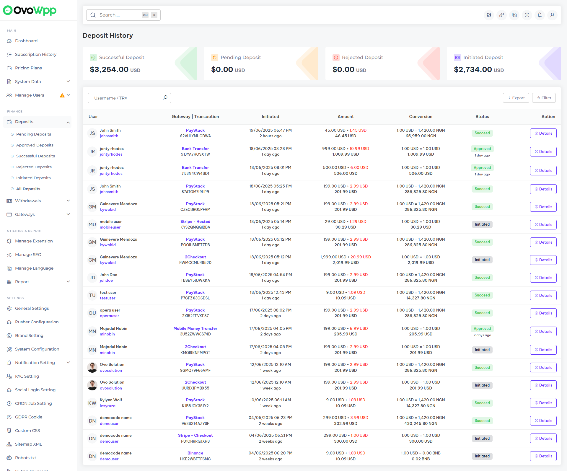Image resolution: width=567 pixels, height=471 pixels.
Task: Click the link chain icon in header
Action: pyautogui.click(x=501, y=15)
